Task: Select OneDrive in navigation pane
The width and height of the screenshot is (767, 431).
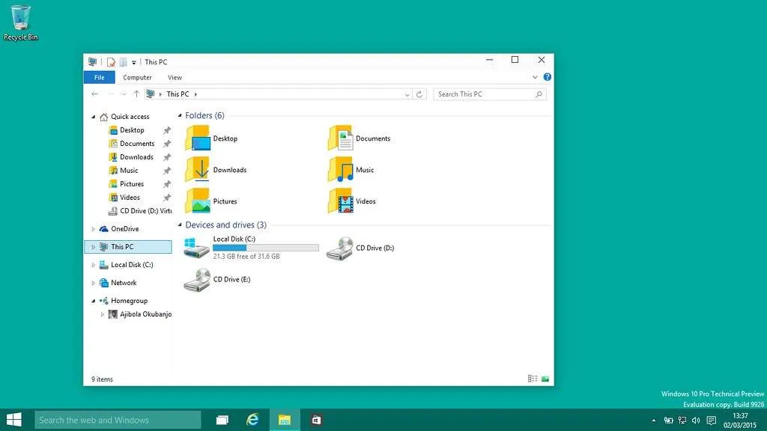Action: [x=125, y=229]
